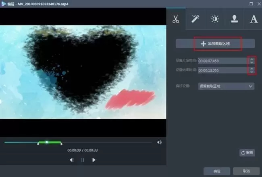Image resolution: width=262 pixels, height=177 pixels.
Task: Select the scissors trim tab
Action: (176, 19)
